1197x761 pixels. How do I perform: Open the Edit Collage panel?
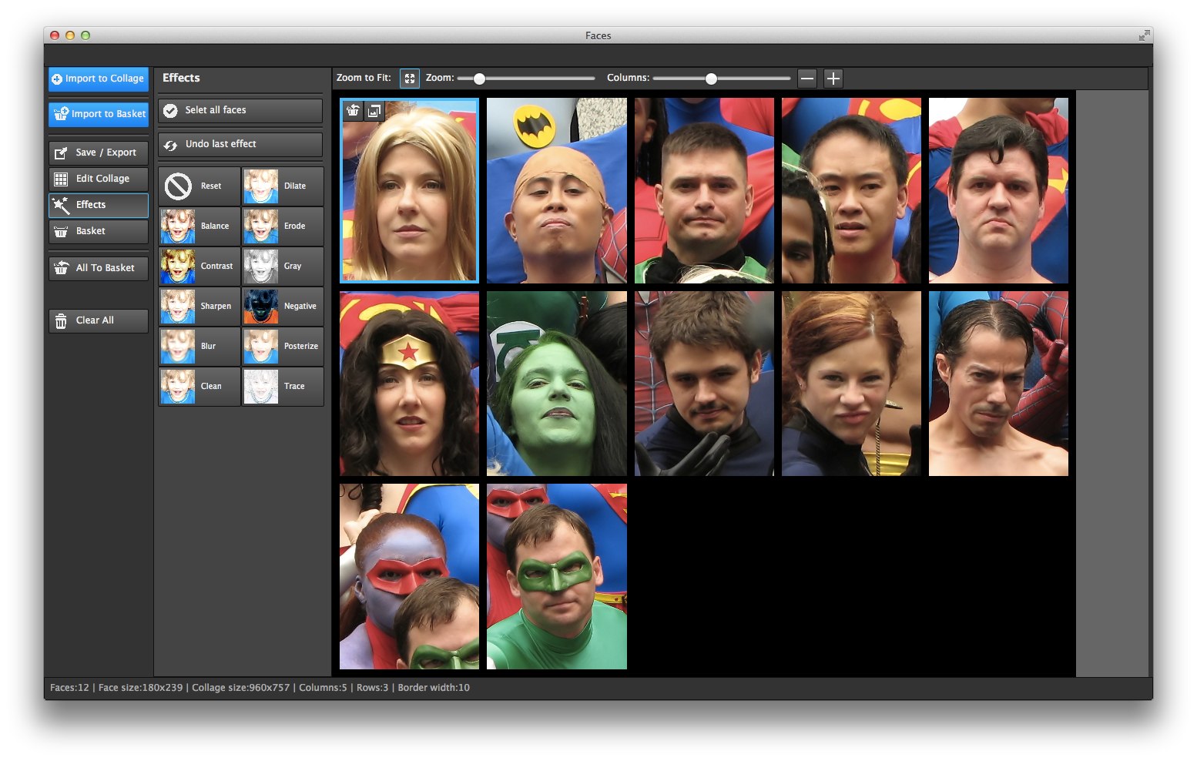tap(99, 179)
